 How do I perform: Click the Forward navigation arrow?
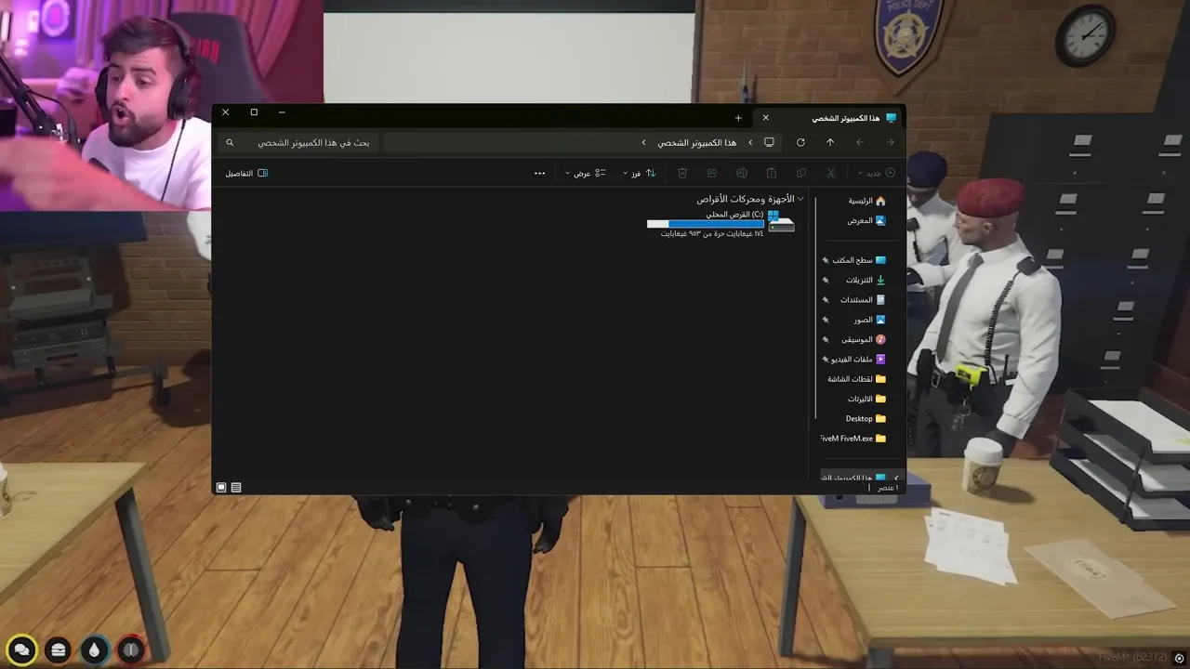pos(860,142)
